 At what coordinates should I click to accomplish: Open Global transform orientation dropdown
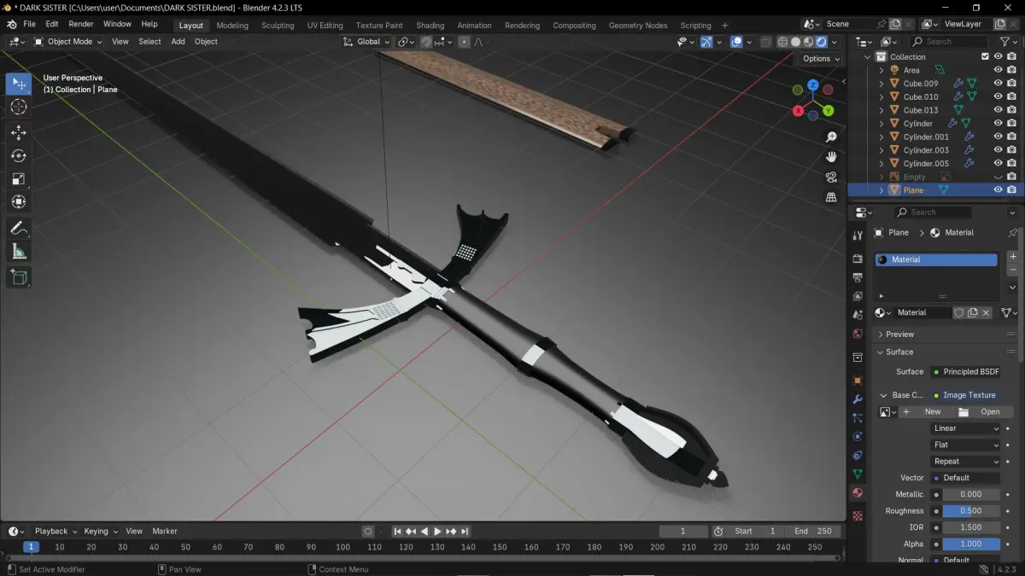click(366, 42)
